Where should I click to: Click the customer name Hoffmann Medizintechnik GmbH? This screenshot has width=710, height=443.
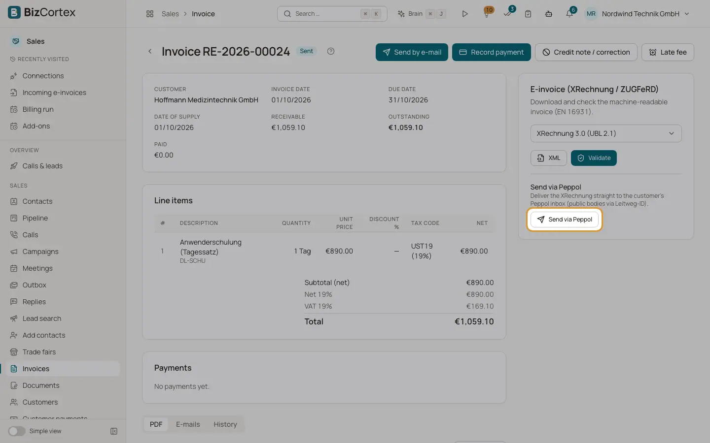click(x=206, y=100)
